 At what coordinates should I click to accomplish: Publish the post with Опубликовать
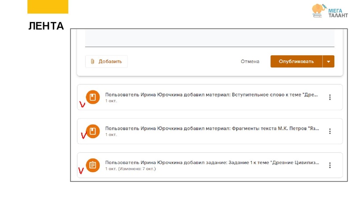pos(296,61)
